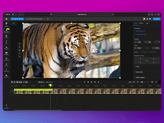This screenshot has height=123, width=164.
Task: Toggle rounded corners link icon
Action: 147,60
